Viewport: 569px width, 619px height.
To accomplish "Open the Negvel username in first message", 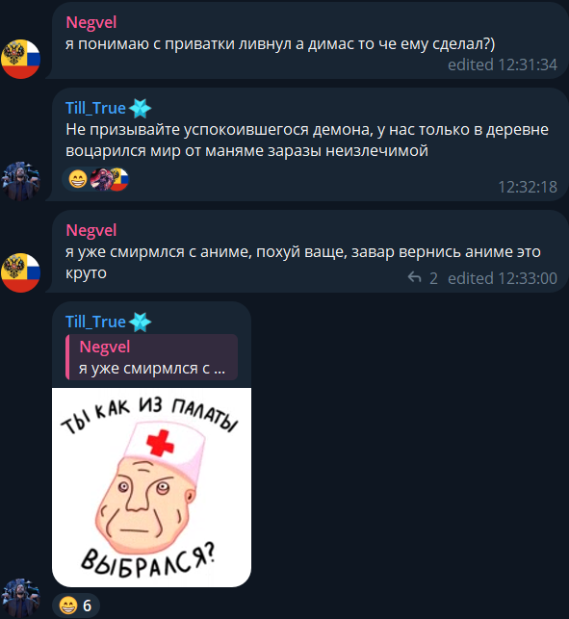I will 91,22.
